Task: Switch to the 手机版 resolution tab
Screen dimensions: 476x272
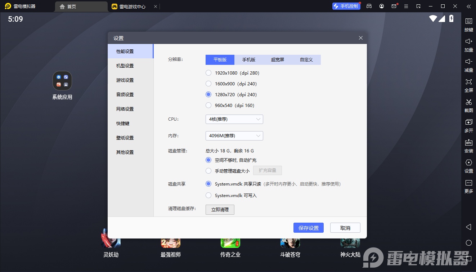Action: click(248, 60)
